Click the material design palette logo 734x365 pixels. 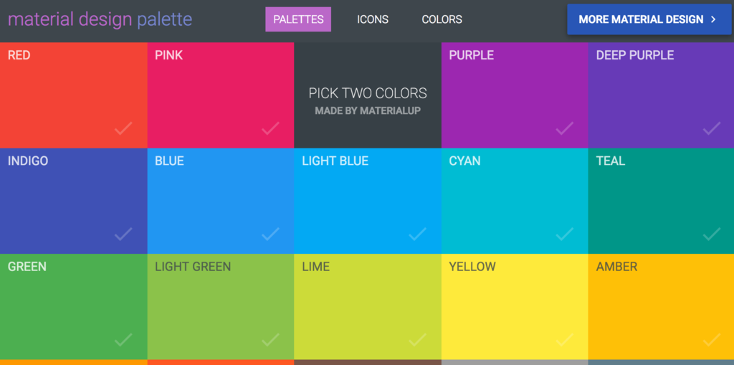click(x=100, y=19)
